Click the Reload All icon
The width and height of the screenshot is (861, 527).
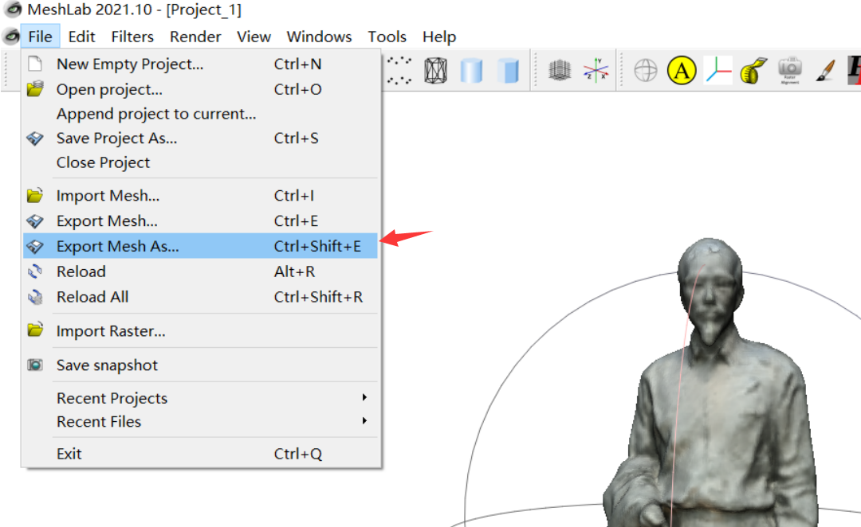[x=35, y=297]
